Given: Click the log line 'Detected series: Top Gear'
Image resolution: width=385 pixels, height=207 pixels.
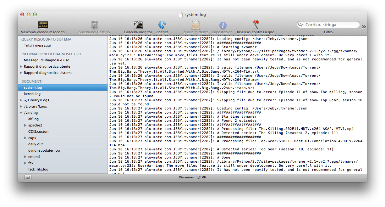Looking at the screenshot, I should pos(222,149).
